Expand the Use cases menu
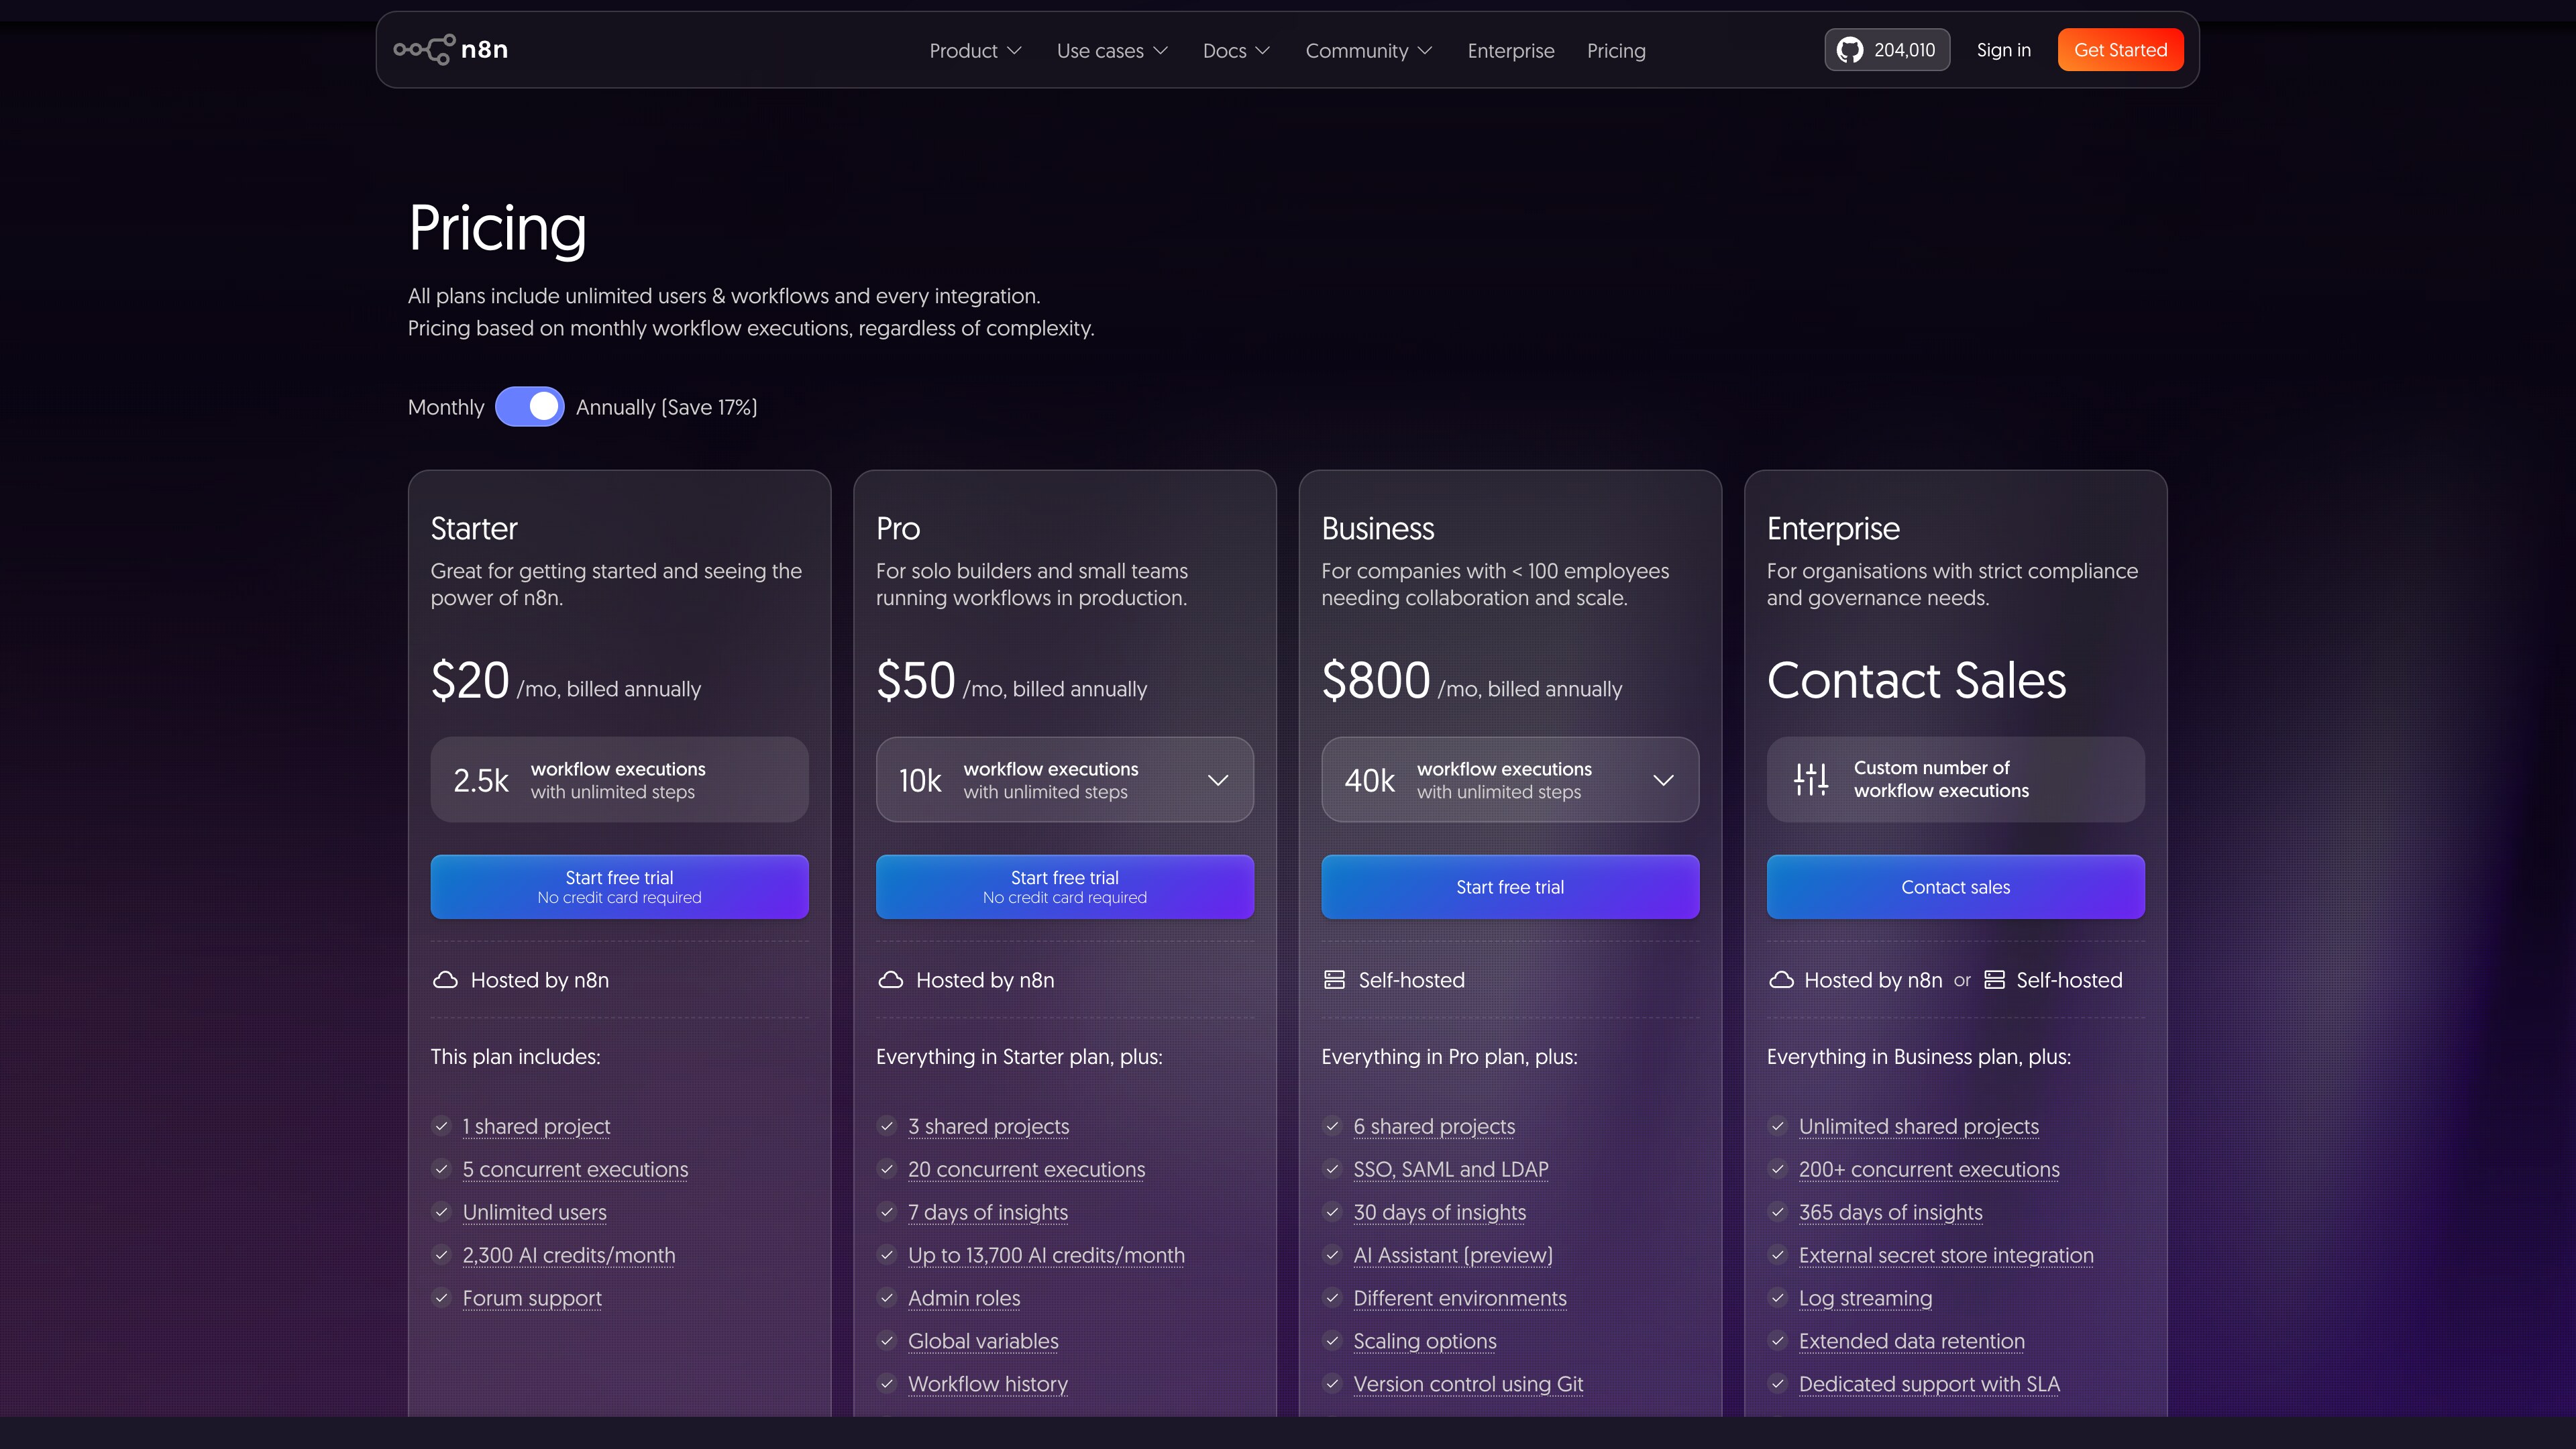This screenshot has width=2576, height=1449. point(1112,50)
